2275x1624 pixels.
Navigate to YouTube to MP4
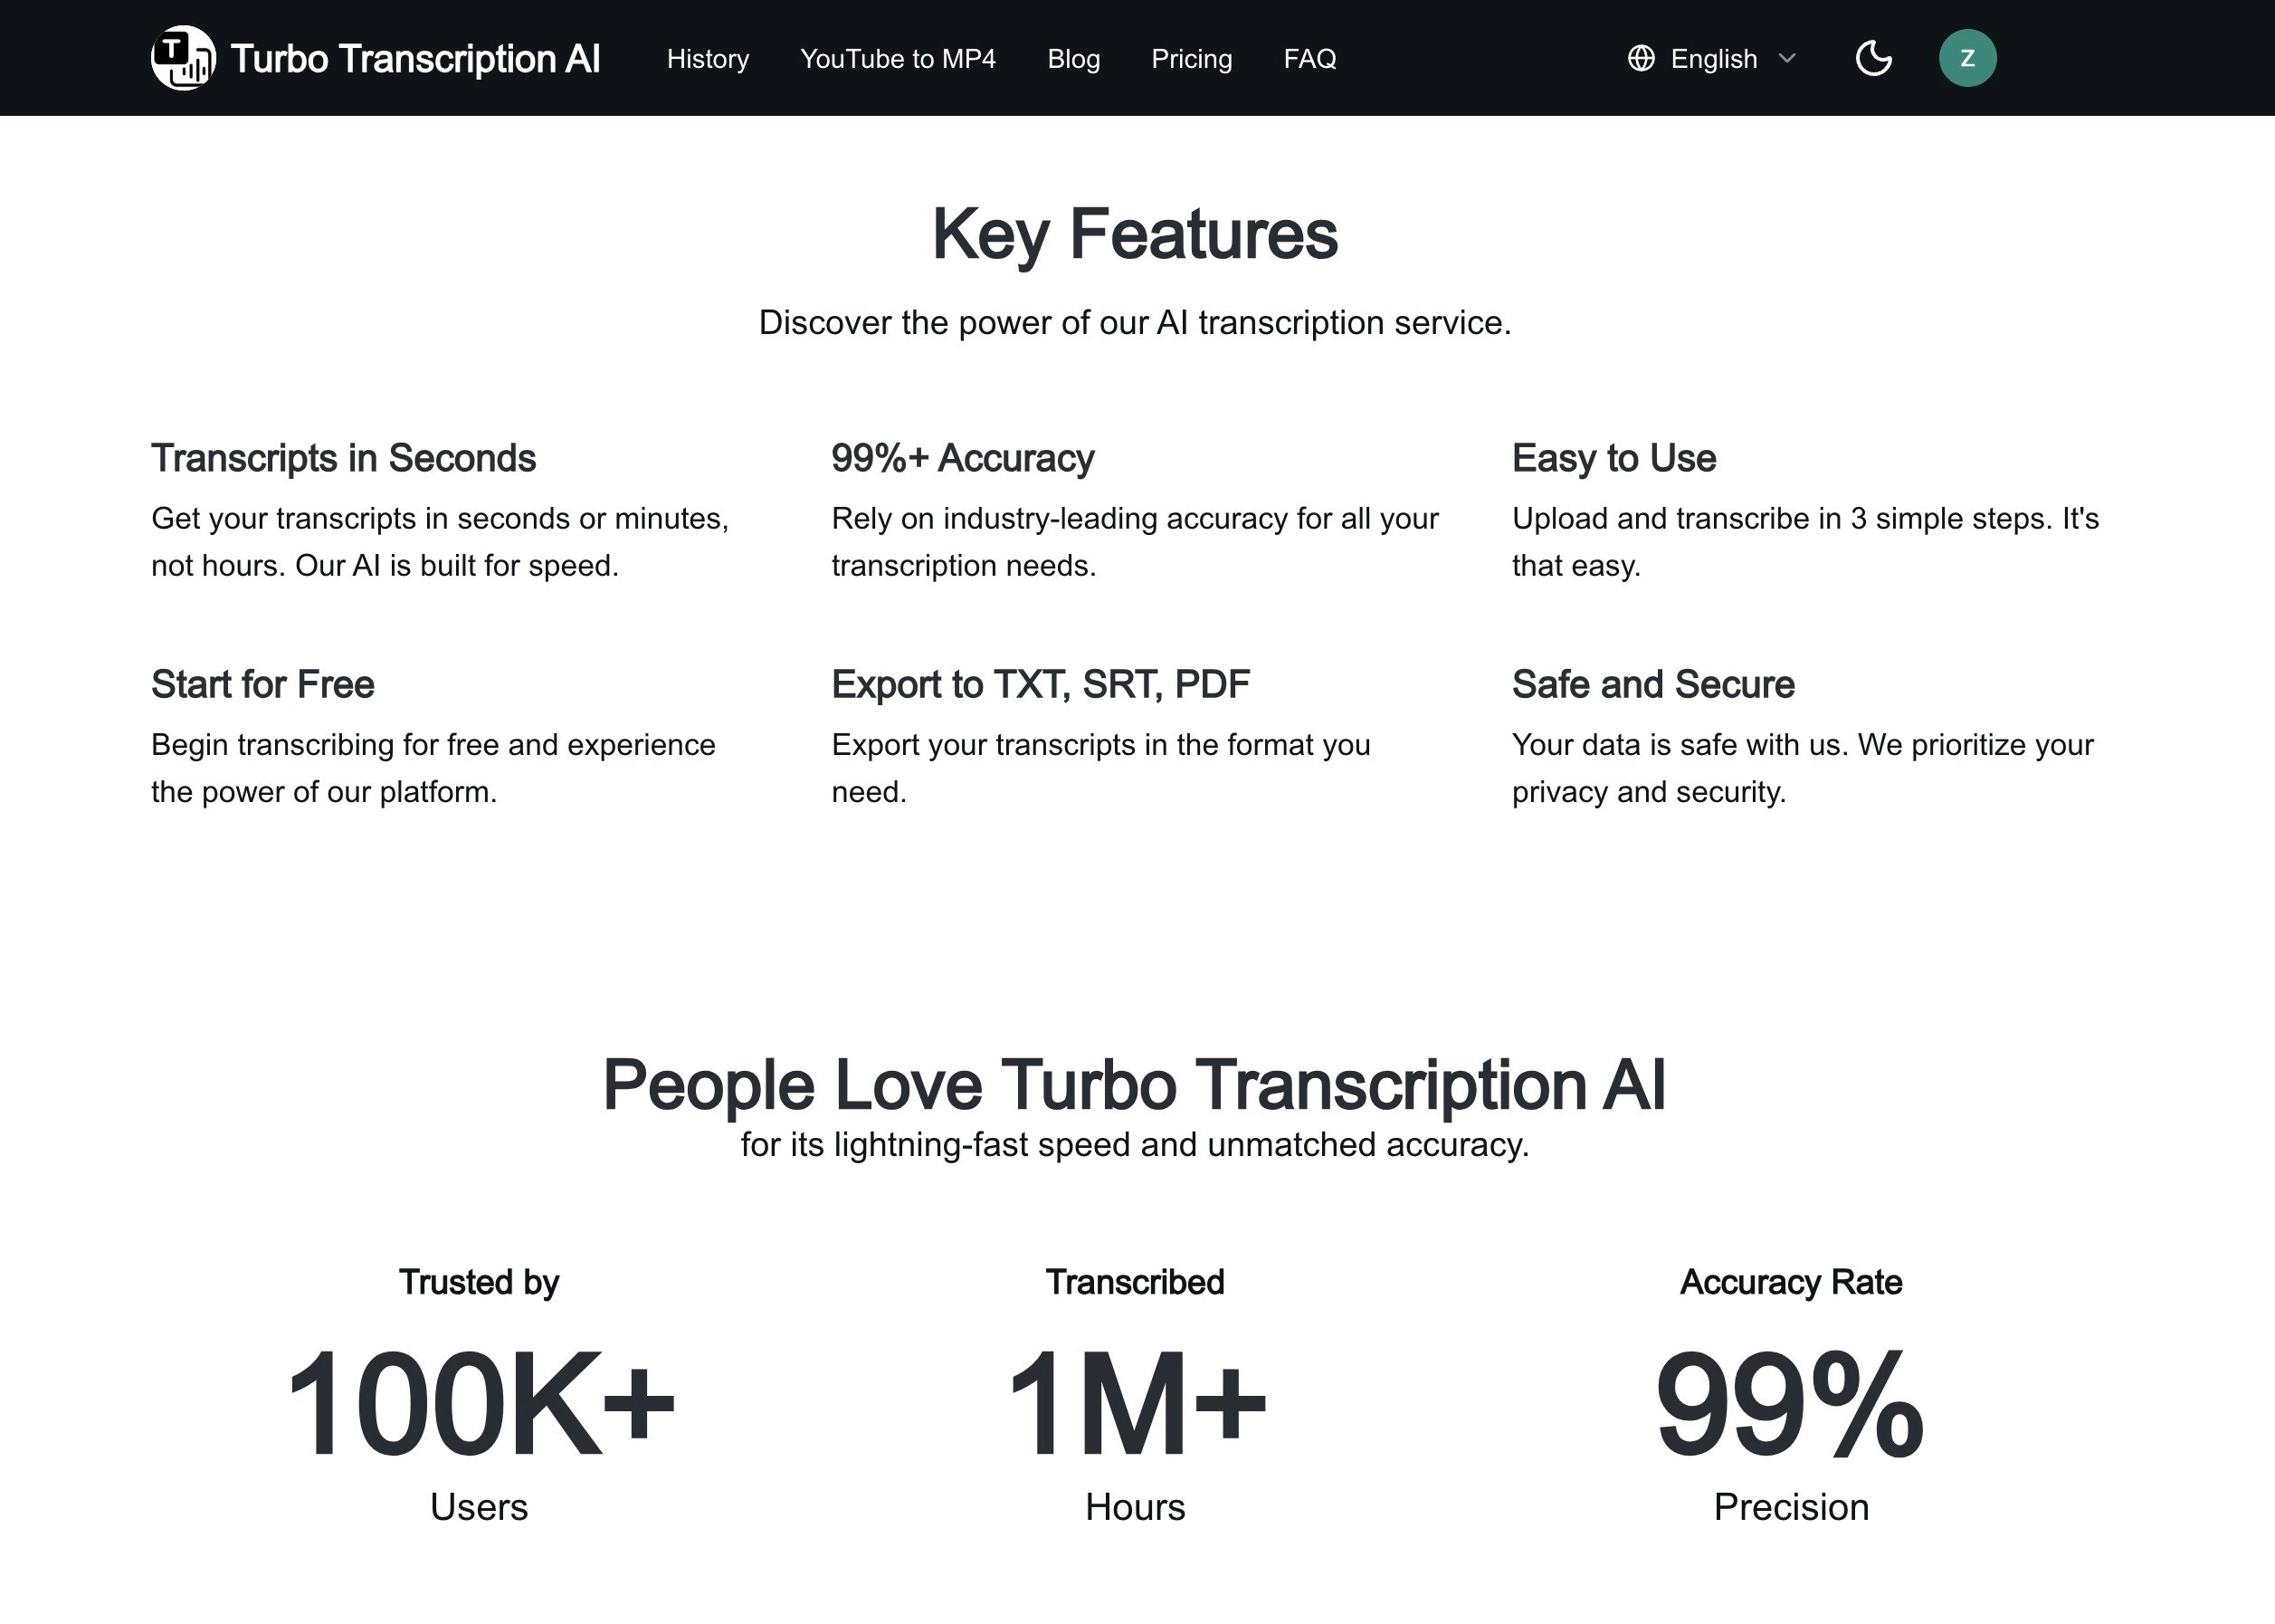[x=899, y=58]
